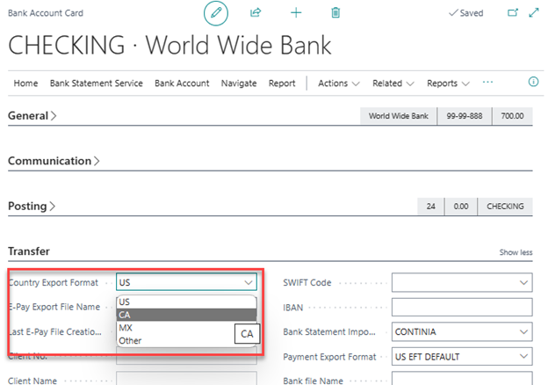Viewport: 548px width, 385px height.
Task: Select CA from the dropdown list
Action: point(125,315)
